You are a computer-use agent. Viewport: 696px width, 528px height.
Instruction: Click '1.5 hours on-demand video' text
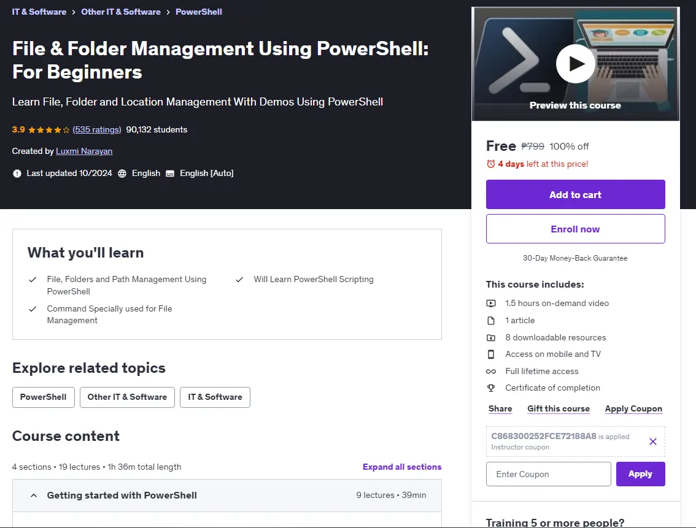coord(557,303)
